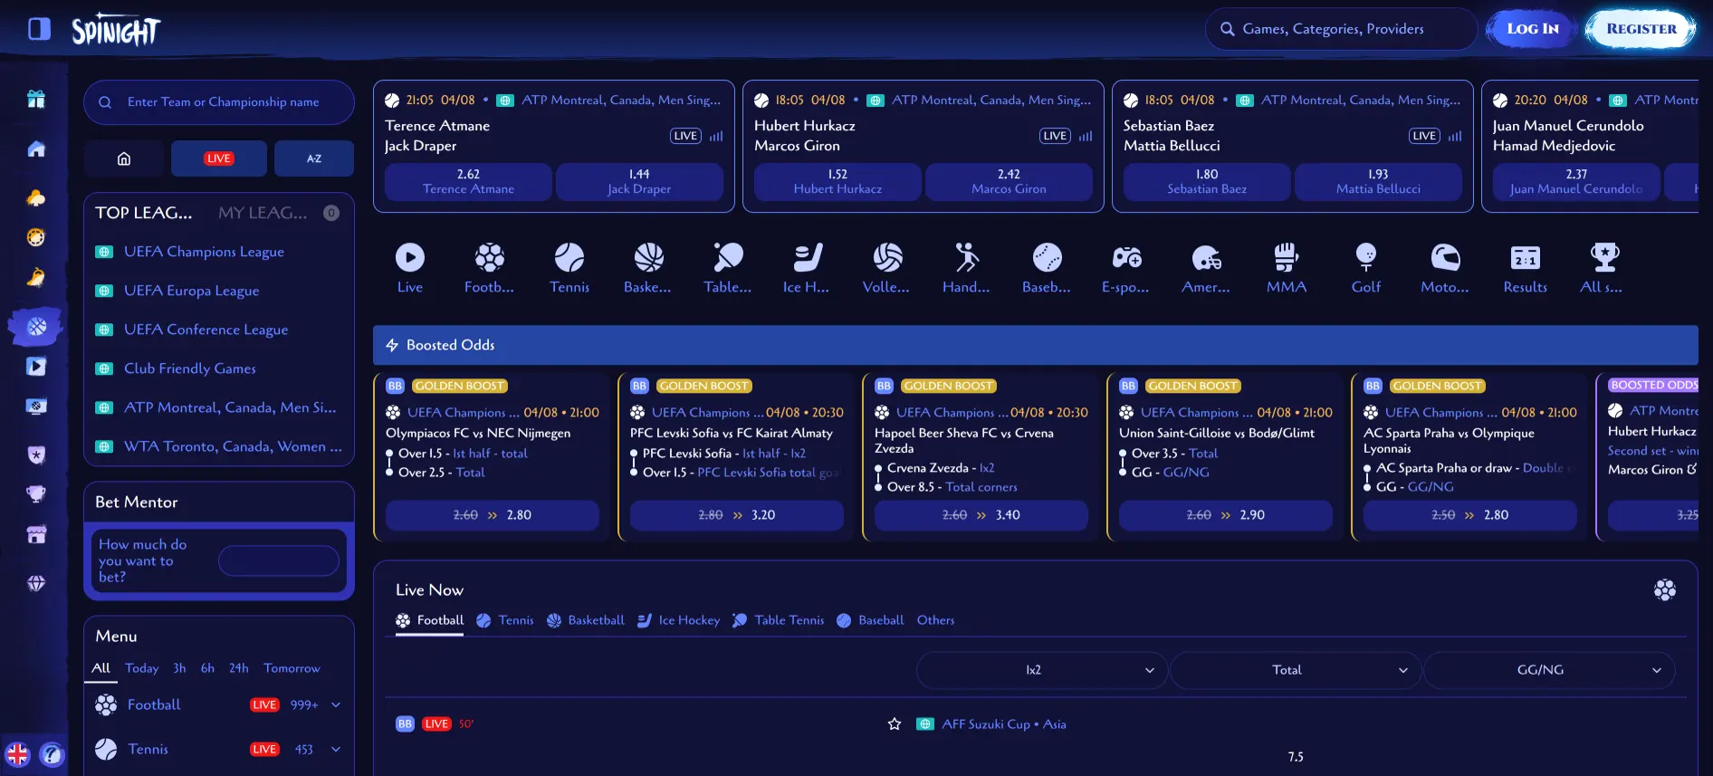Open the help question mark icon
This screenshot has height=776, width=1713.
click(x=53, y=754)
